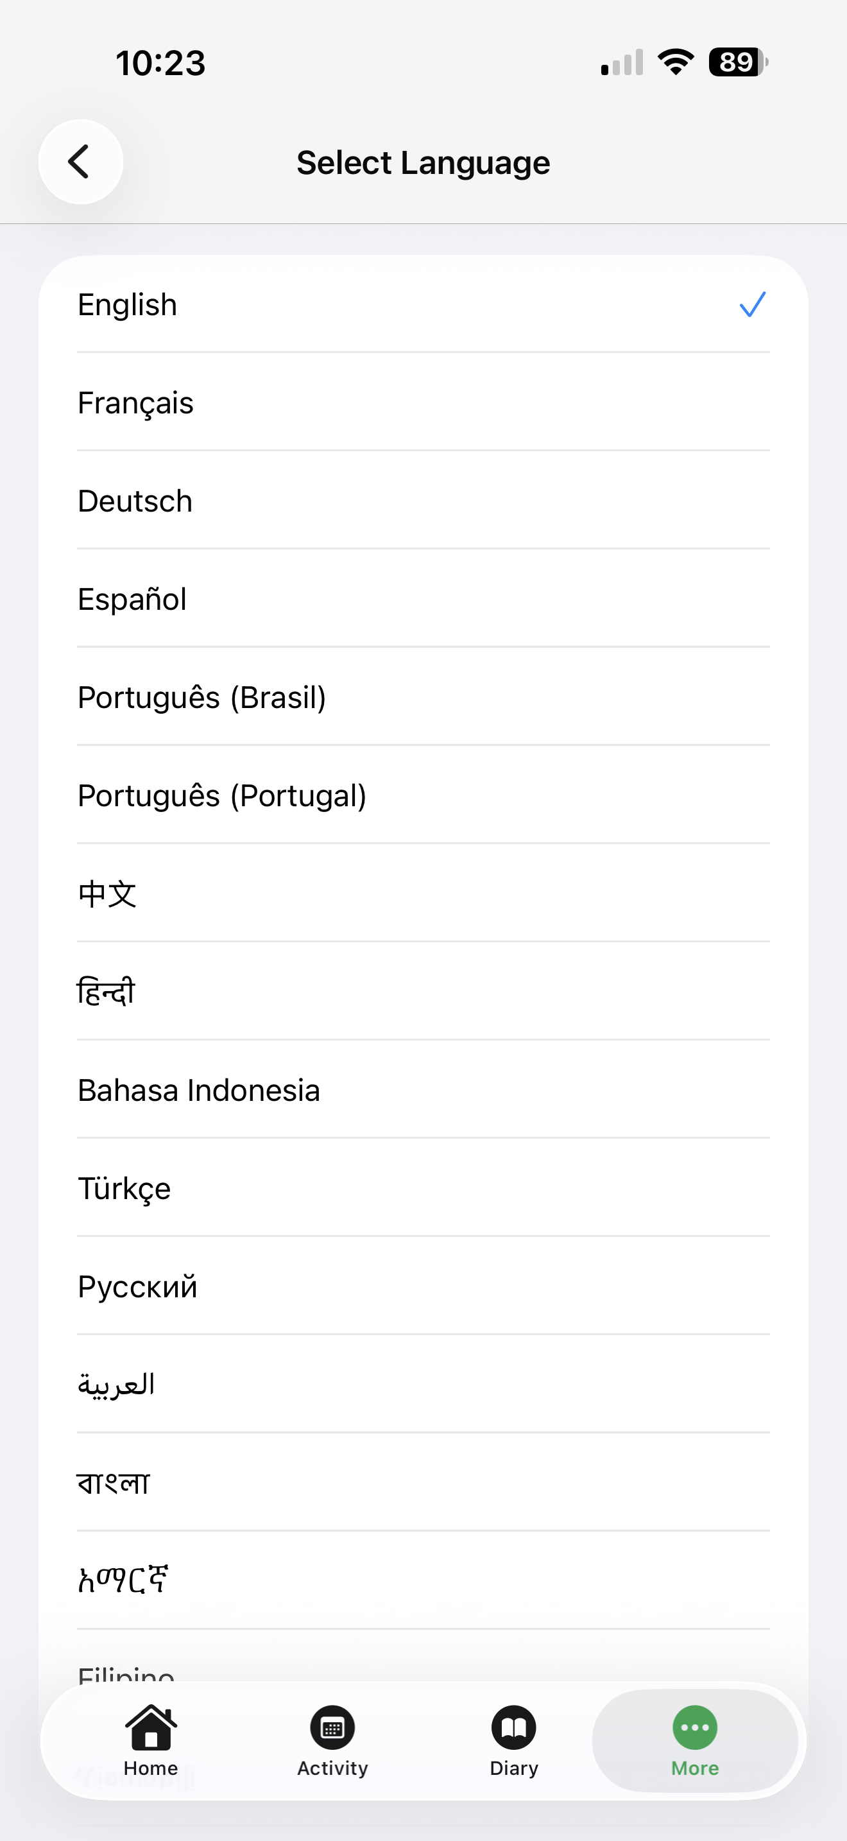Tap the cellular signal bars

coord(622,63)
